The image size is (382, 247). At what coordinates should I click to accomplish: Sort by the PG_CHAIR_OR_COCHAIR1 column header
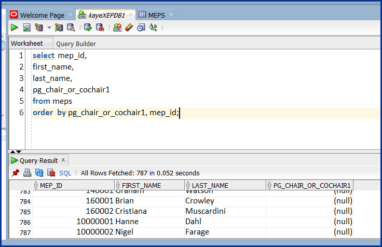point(310,186)
